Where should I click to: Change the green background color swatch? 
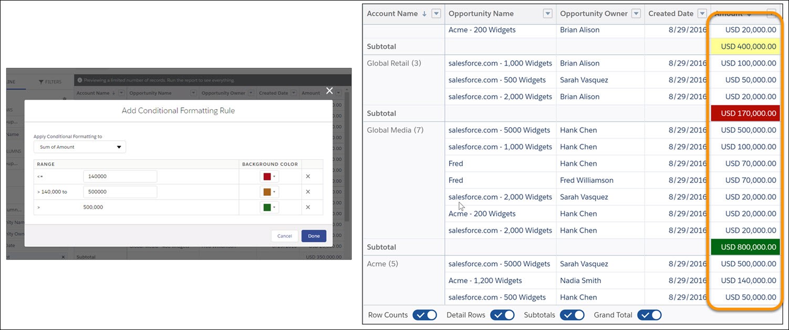tap(269, 207)
